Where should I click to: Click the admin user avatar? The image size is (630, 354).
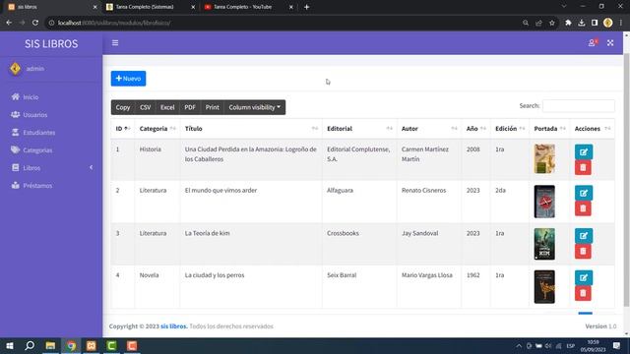coord(16,69)
